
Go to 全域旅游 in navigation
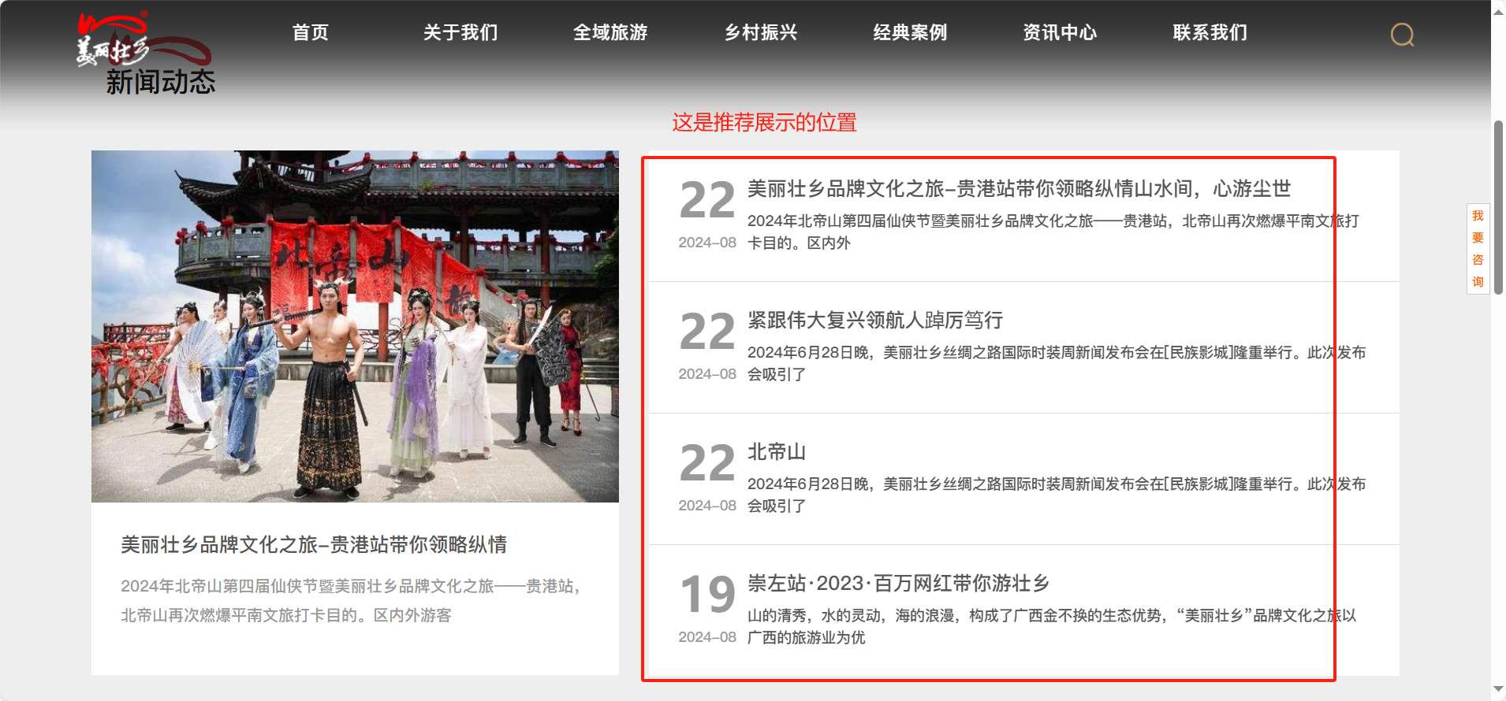610,32
